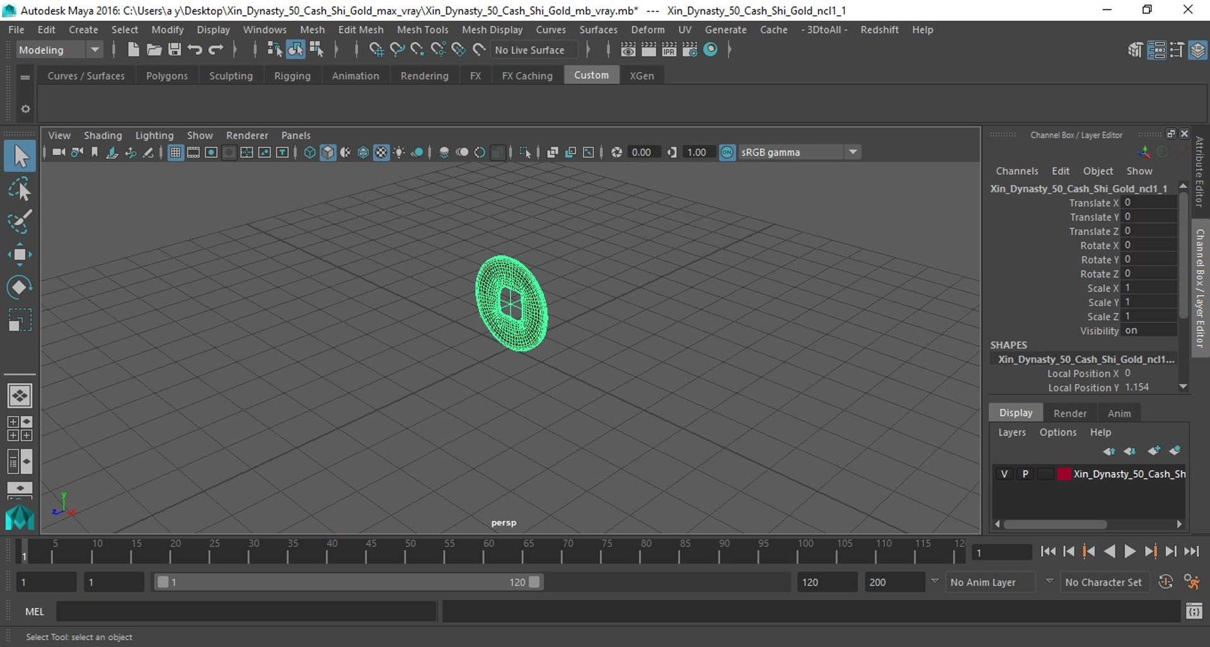Open the Anim tab in Layer Editor
Image resolution: width=1210 pixels, height=647 pixels.
pyautogui.click(x=1119, y=414)
